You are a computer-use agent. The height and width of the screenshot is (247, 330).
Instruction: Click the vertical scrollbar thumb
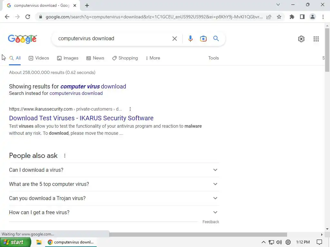pos(327,50)
